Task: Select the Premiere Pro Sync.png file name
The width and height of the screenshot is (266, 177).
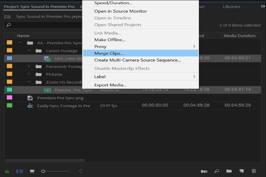Action: click(x=60, y=98)
